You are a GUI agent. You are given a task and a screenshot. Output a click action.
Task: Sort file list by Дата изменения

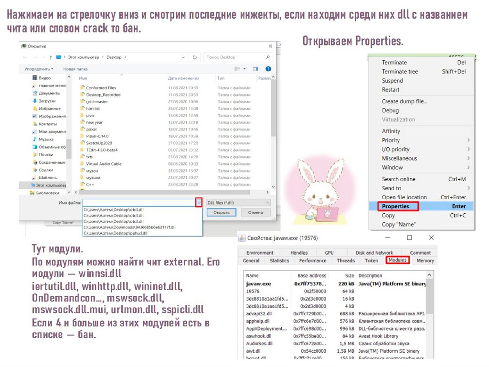183,78
